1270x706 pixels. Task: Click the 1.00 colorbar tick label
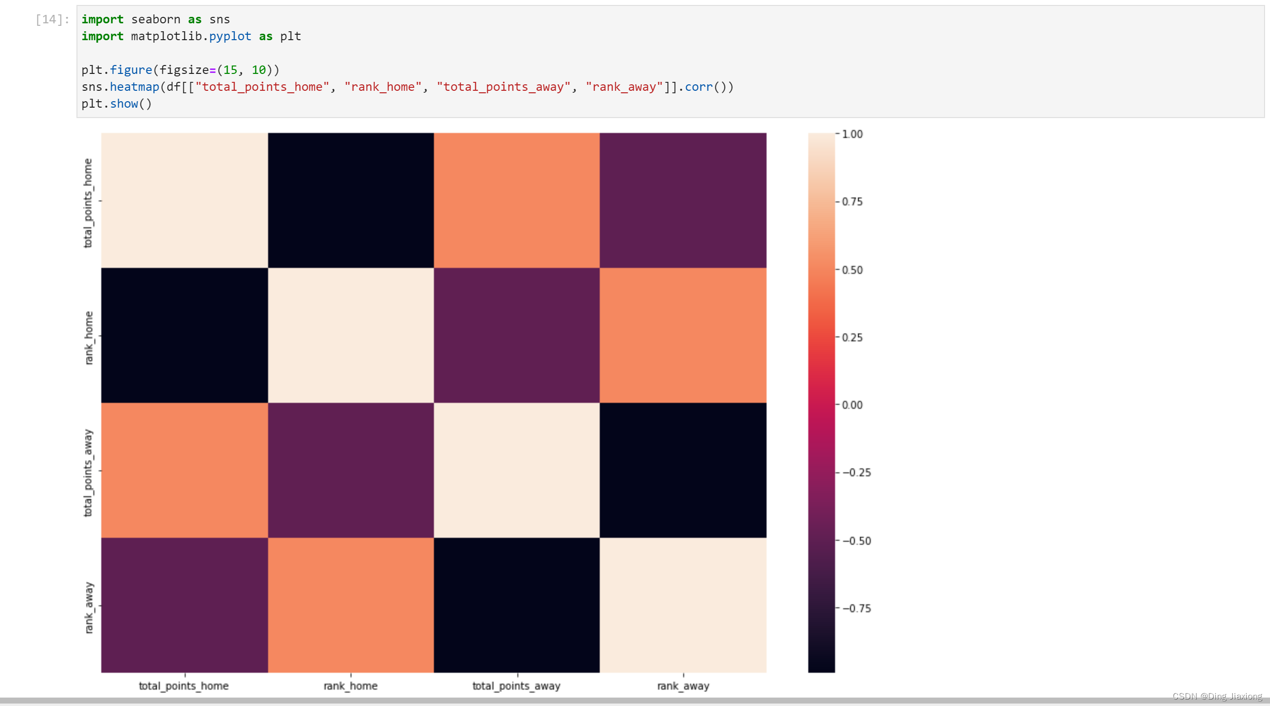point(852,134)
